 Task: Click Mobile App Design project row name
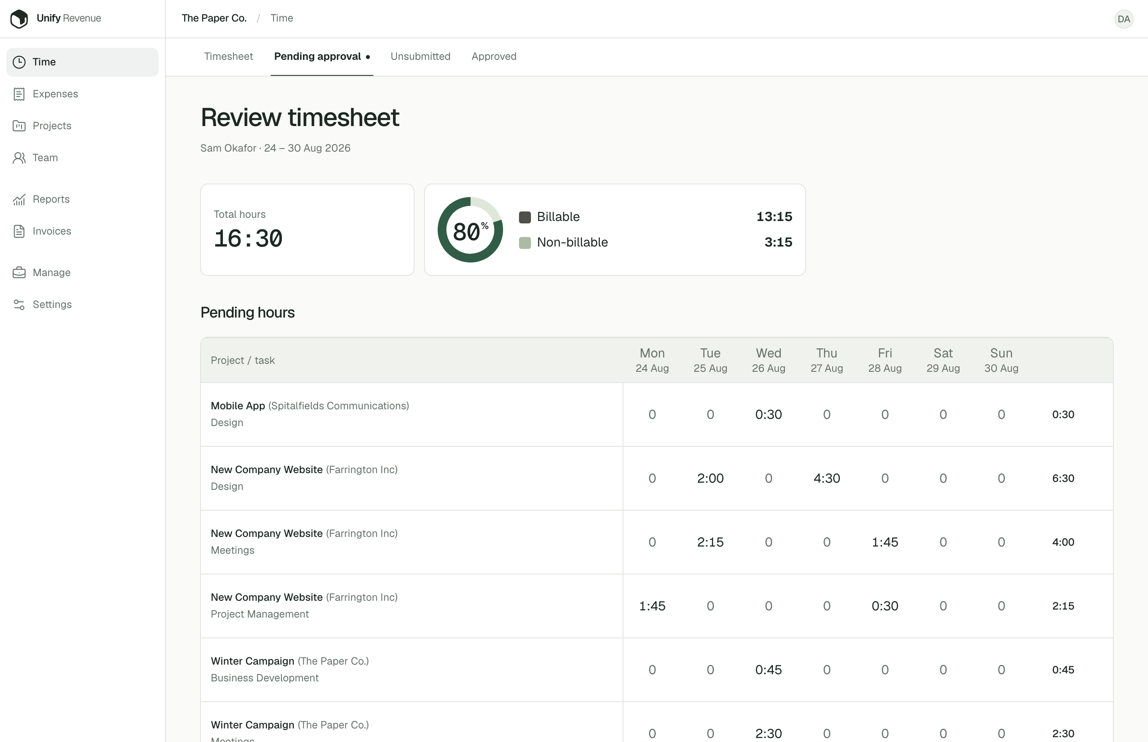[x=310, y=414]
